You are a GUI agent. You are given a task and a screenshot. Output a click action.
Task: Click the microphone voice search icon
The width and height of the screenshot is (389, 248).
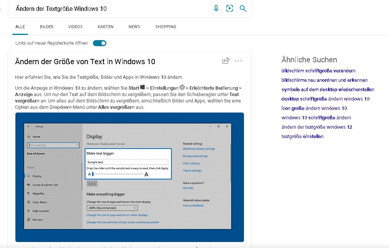point(216,8)
